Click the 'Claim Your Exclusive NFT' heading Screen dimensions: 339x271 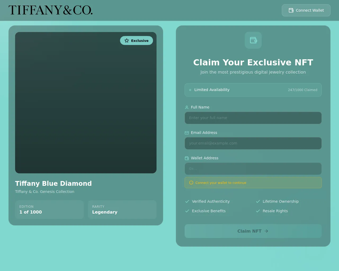253,62
